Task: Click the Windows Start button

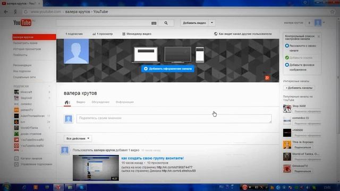Action: click(6, 187)
